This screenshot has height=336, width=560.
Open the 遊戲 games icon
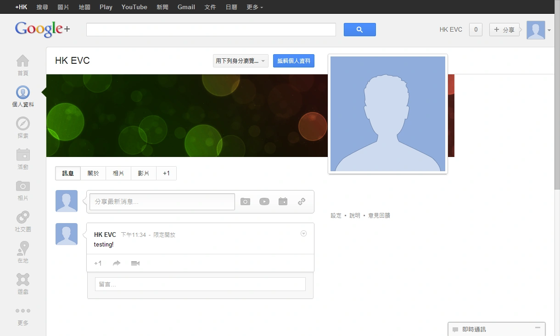pyautogui.click(x=22, y=280)
